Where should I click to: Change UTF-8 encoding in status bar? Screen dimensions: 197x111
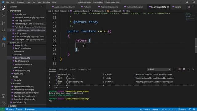[x=164, y=109]
